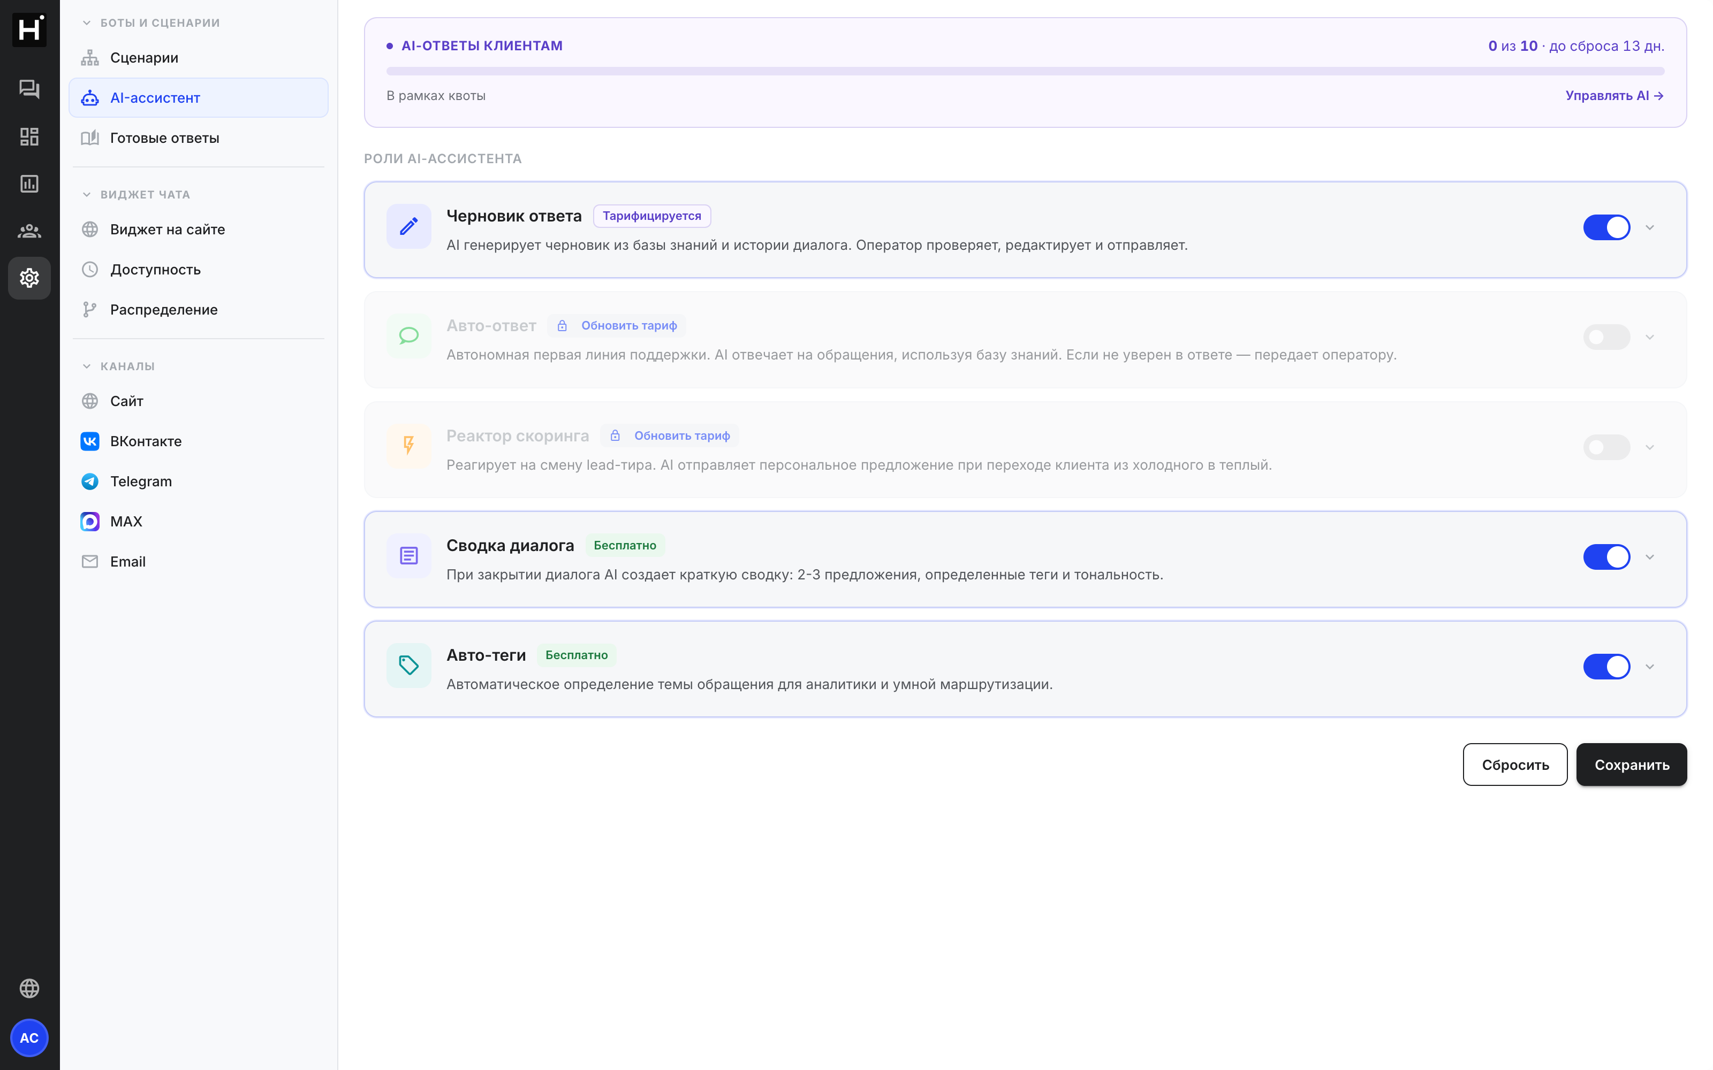Open the contacts people icon
Viewport: 1713px width, 1070px height.
(x=29, y=231)
